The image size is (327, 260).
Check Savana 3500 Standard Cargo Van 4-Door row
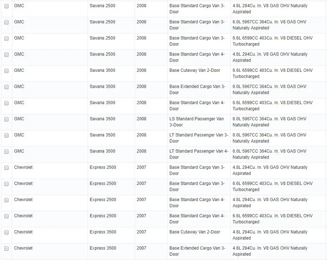click(6, 103)
